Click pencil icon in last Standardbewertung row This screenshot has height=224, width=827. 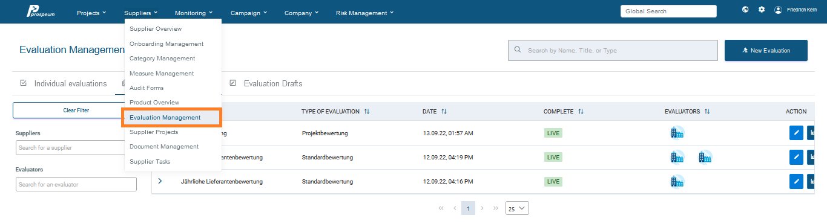(797, 181)
